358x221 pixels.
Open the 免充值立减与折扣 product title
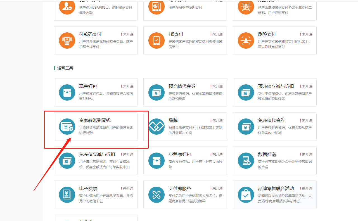[x=97, y=155]
